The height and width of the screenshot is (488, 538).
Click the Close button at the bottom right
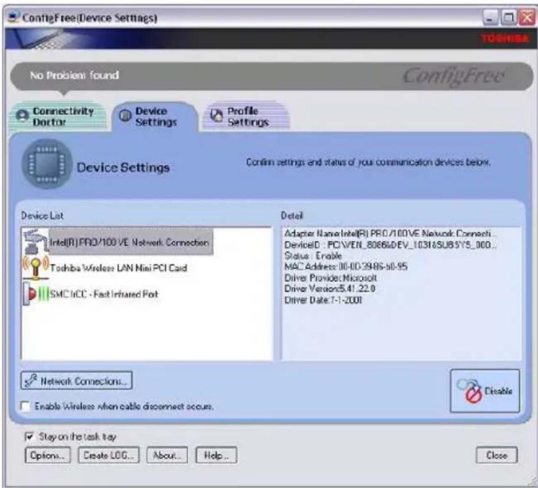496,455
